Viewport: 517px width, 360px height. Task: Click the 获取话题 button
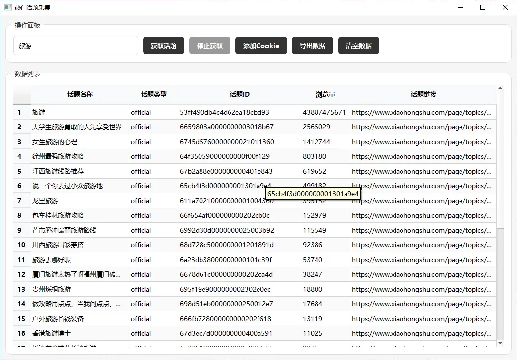164,46
